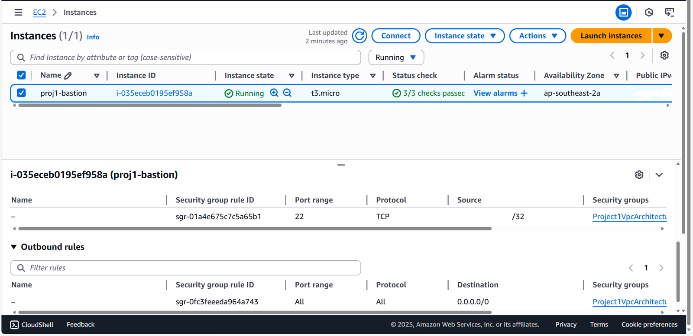Screen dimensions: 693x336
Task: Expand the Actions dropdown menu
Action: point(538,36)
